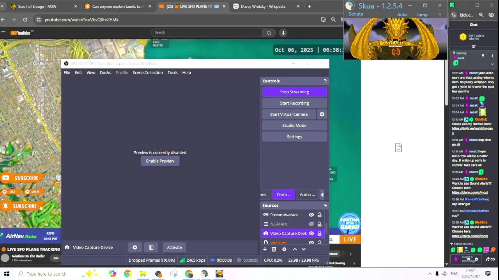The width and height of the screenshot is (499, 280).
Task: Show the hidden NS-MAIN source
Action: (x=311, y=224)
